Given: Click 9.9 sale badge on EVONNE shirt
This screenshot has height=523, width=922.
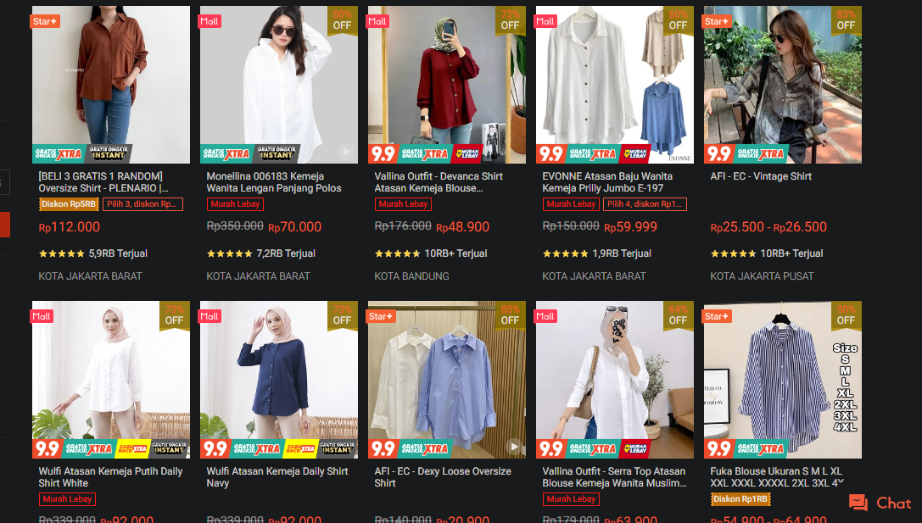Looking at the screenshot, I should click(x=551, y=154).
